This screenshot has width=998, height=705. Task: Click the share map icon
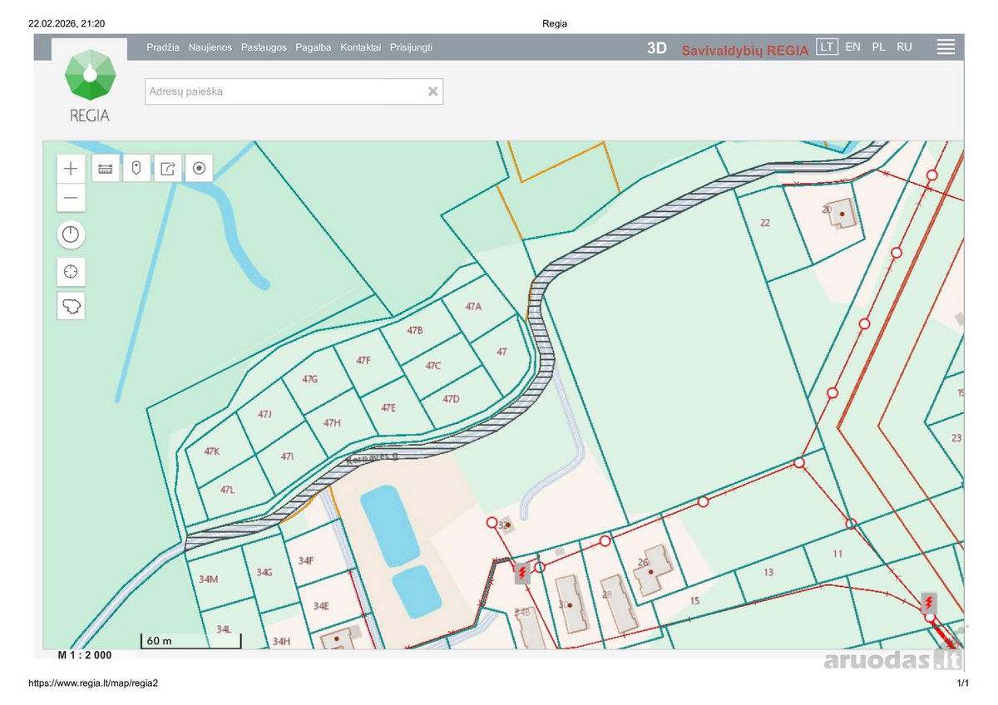point(168,169)
